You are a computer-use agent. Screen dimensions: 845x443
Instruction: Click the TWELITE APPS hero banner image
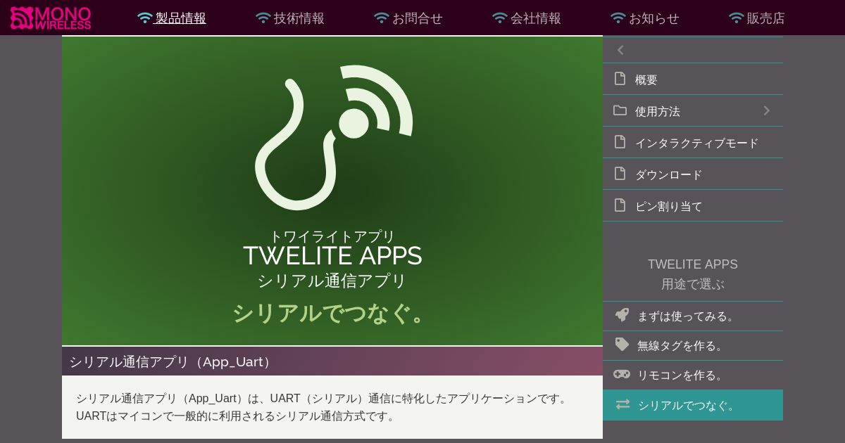(332, 191)
